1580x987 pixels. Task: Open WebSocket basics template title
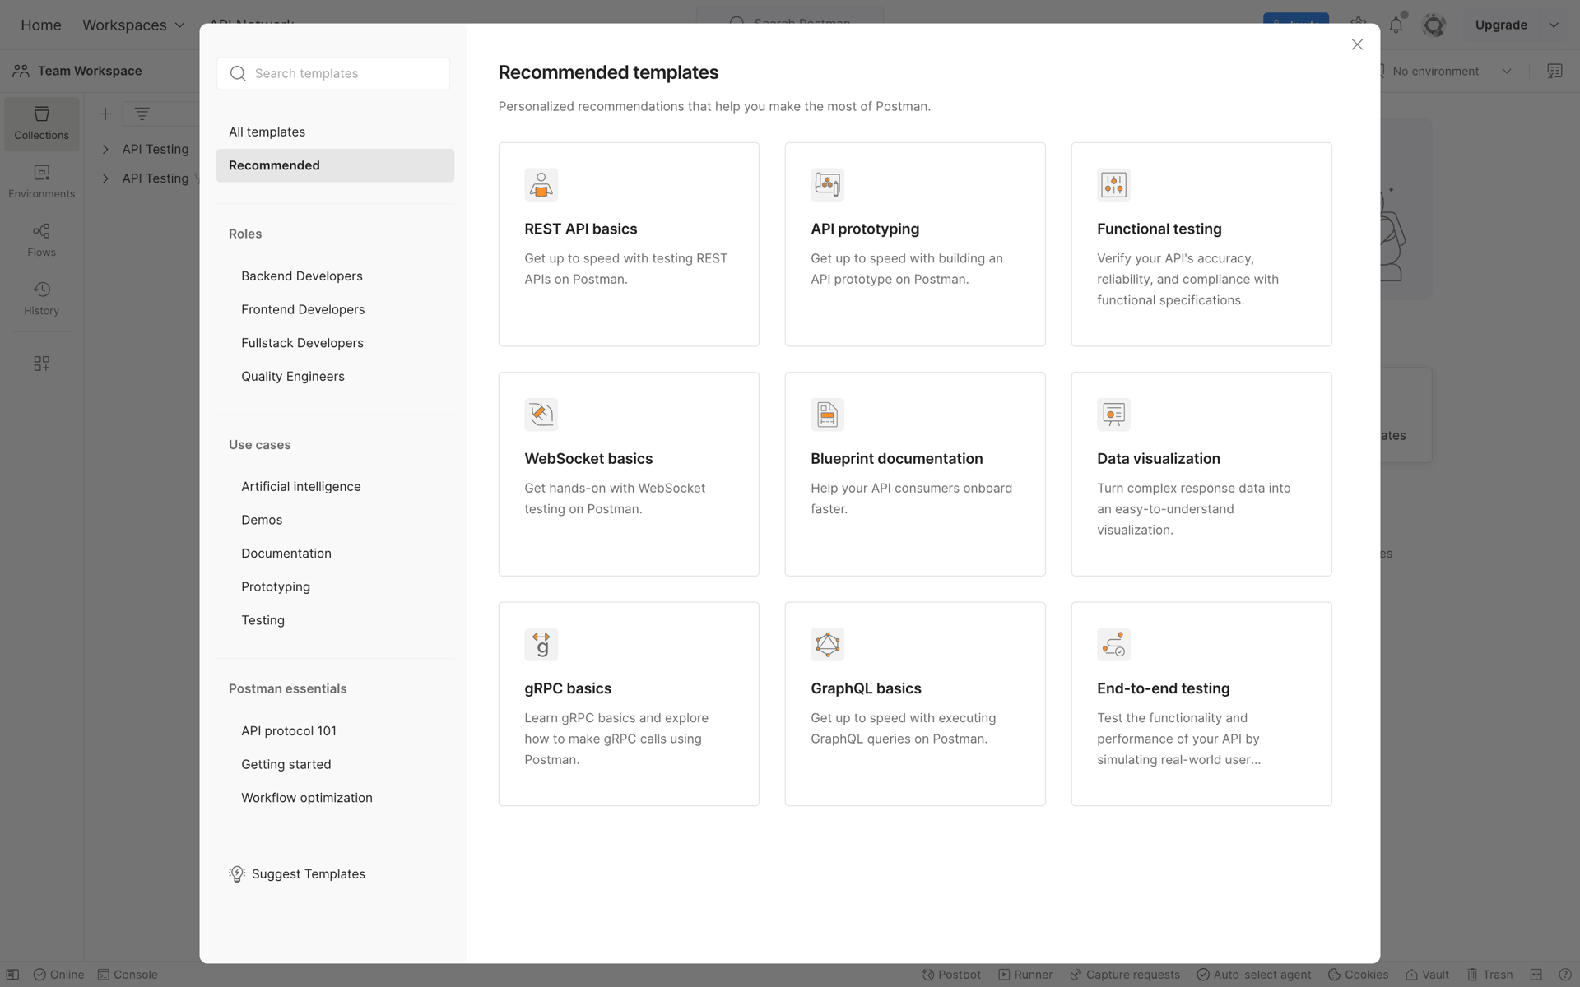pyautogui.click(x=588, y=459)
